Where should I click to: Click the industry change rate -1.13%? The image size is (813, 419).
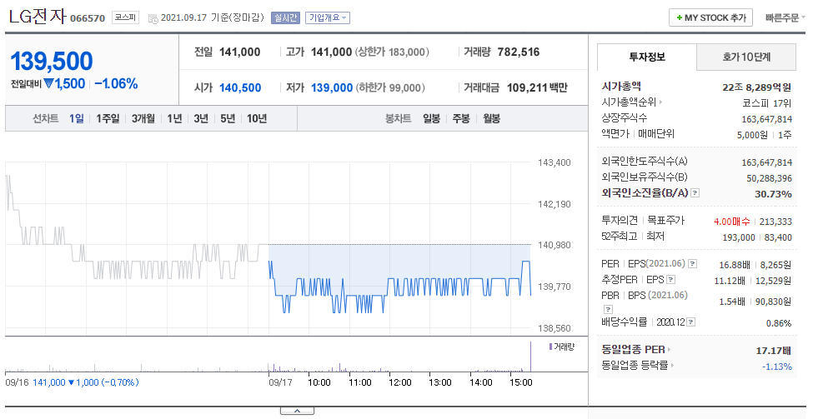point(776,367)
